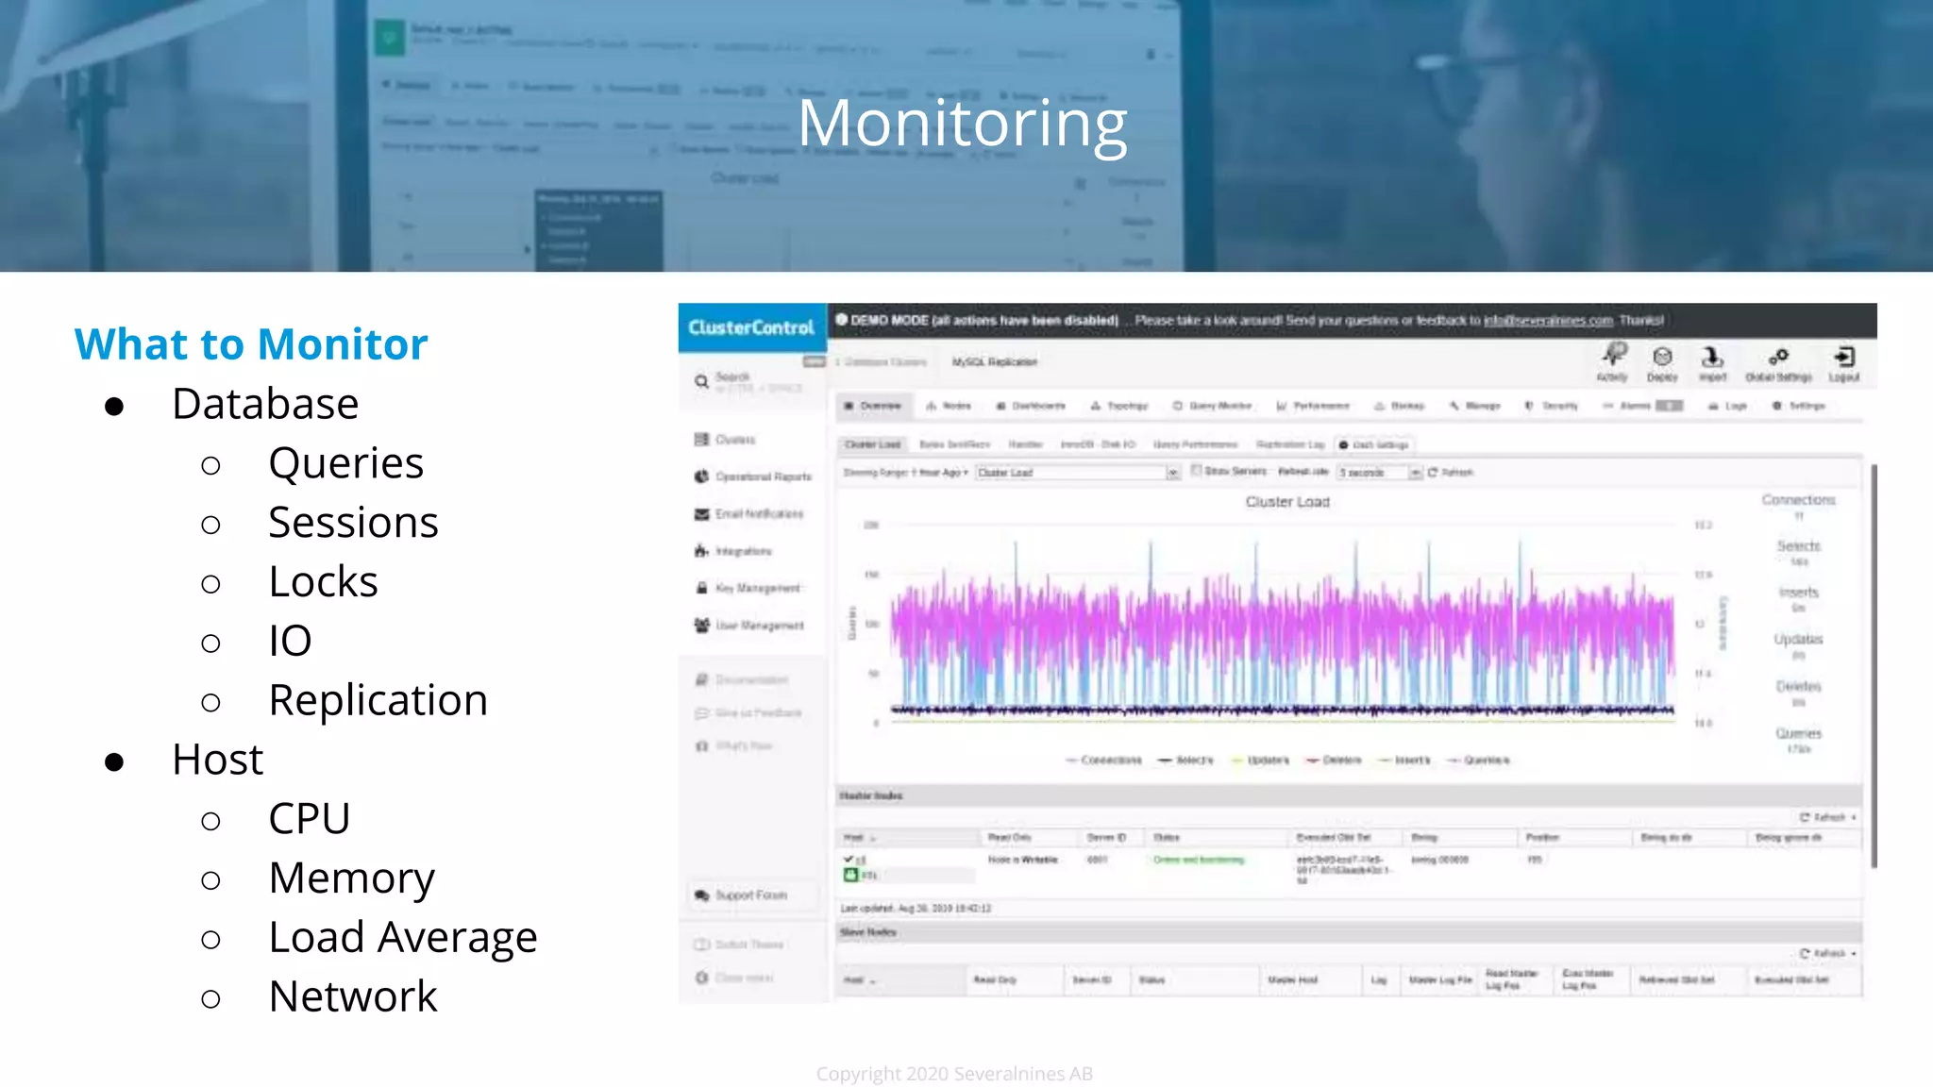
Task: Toggle Selects series in chart legend
Action: point(1185,761)
